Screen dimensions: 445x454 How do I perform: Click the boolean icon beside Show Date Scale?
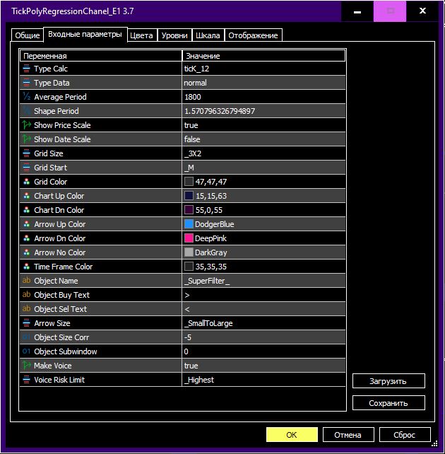[26, 139]
